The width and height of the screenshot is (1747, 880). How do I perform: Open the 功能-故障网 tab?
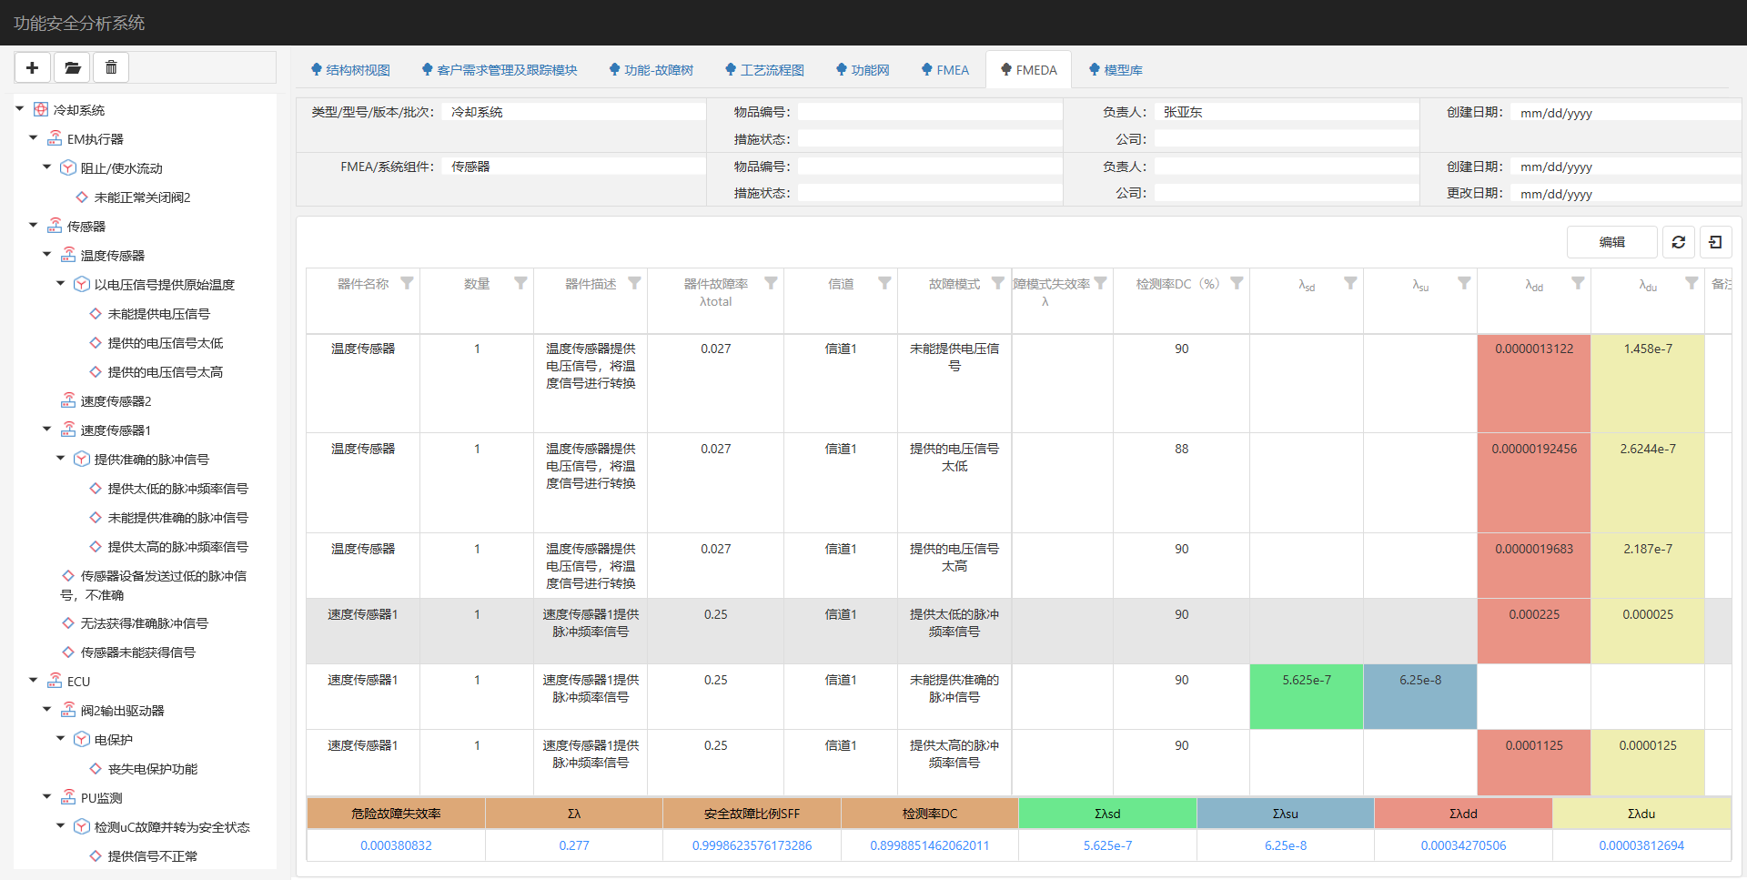tap(651, 70)
